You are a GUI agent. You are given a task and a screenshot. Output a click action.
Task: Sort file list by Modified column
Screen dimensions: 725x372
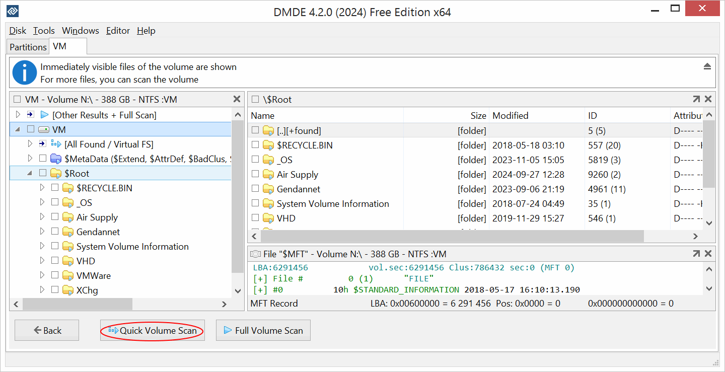[x=537, y=116]
